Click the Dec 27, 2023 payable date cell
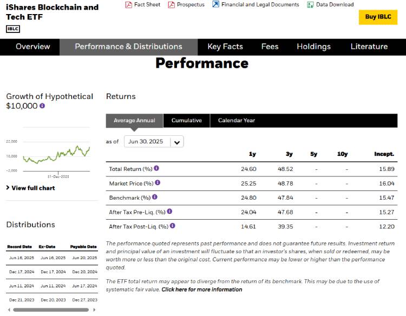Screen dimensions: 406x316 tap(84, 300)
